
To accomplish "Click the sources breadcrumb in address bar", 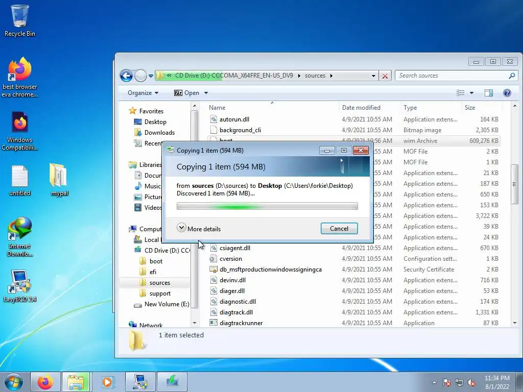I will (x=315, y=76).
